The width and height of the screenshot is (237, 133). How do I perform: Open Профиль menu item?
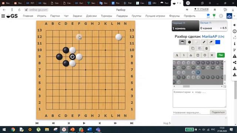point(190,16)
